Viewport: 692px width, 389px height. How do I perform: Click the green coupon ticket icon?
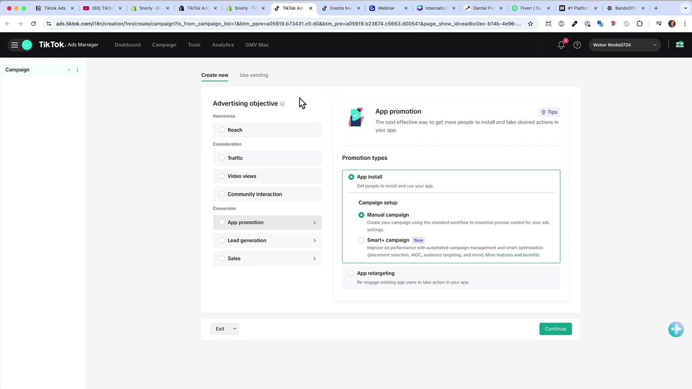(x=680, y=45)
